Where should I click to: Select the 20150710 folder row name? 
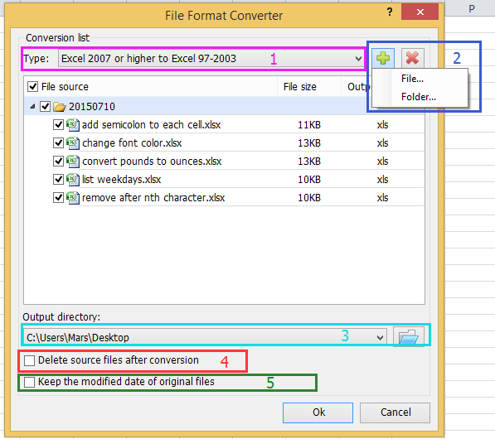(92, 107)
